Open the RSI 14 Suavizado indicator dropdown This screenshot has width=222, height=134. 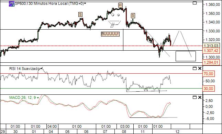(41, 69)
